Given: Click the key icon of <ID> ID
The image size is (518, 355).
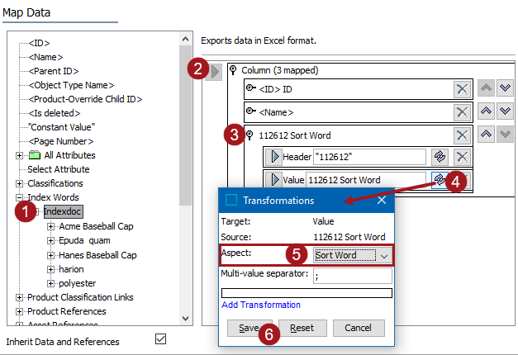Looking at the screenshot, I should point(251,88).
